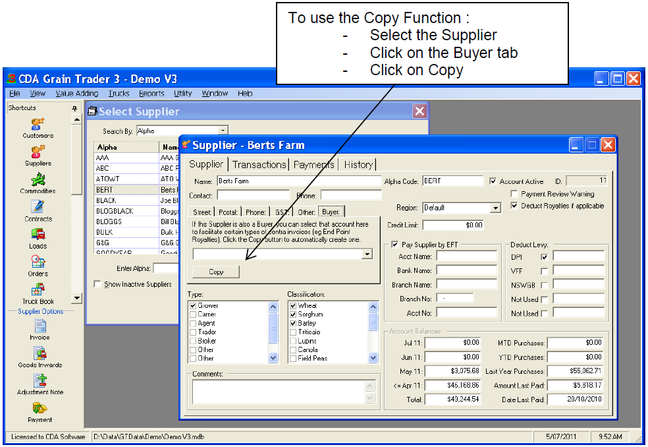
Task: Expand the buyer account dropdown above Copy
Action: pyautogui.click(x=367, y=254)
